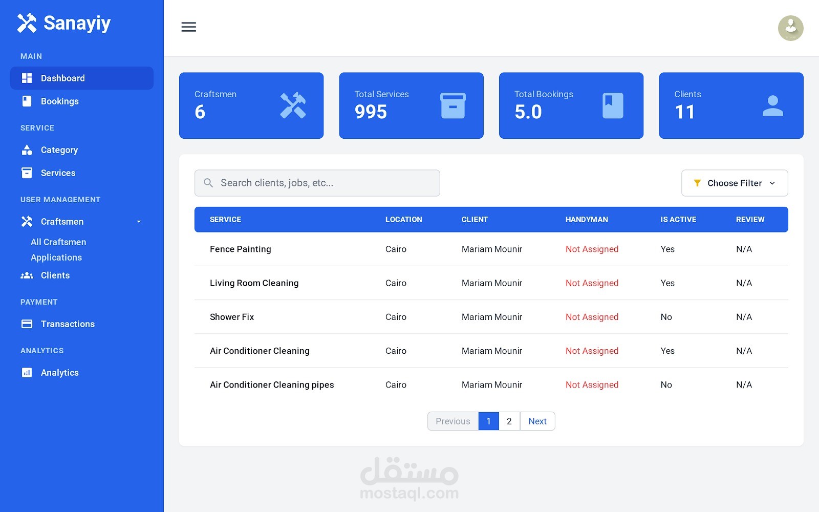Viewport: 819px width, 512px height.
Task: Expand the funnel filter options
Action: (x=697, y=183)
